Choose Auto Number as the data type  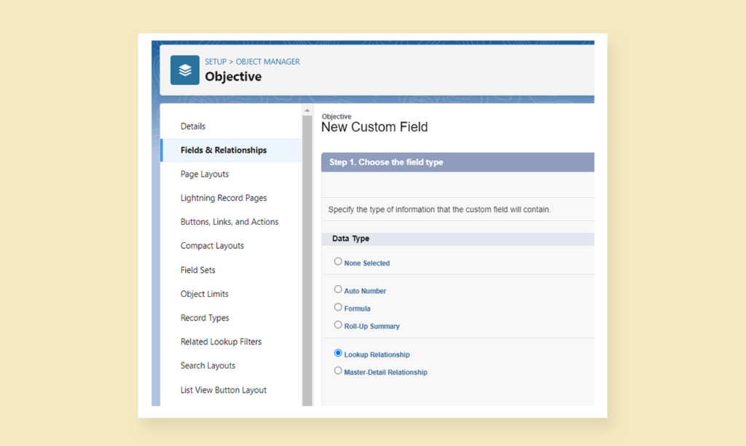tap(338, 289)
